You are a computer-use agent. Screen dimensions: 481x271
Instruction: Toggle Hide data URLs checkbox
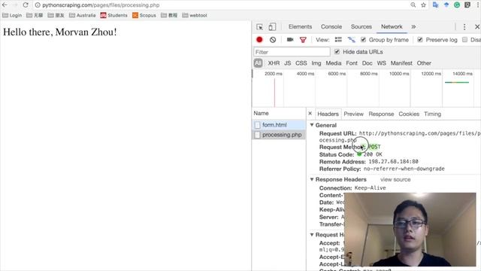click(x=337, y=52)
